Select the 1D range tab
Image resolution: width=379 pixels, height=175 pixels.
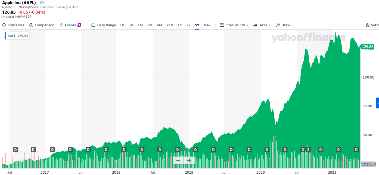point(122,25)
